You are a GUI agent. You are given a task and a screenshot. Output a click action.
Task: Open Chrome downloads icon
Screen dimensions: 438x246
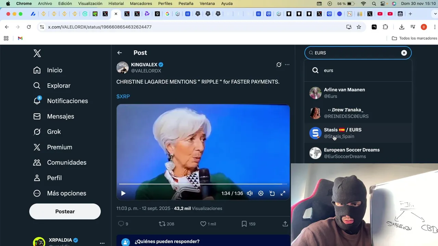[402, 27]
